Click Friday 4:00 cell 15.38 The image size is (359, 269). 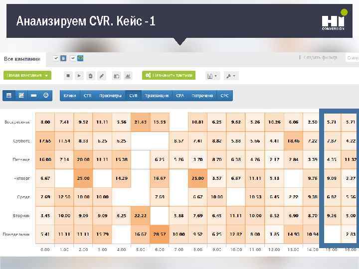(x=121, y=159)
